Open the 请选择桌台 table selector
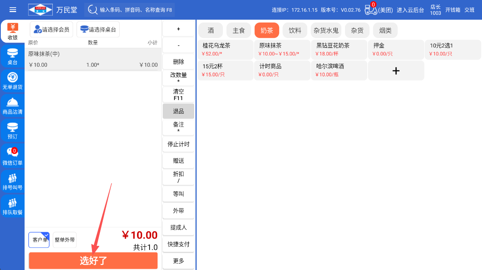Image resolution: width=482 pixels, height=270 pixels. [x=98, y=29]
